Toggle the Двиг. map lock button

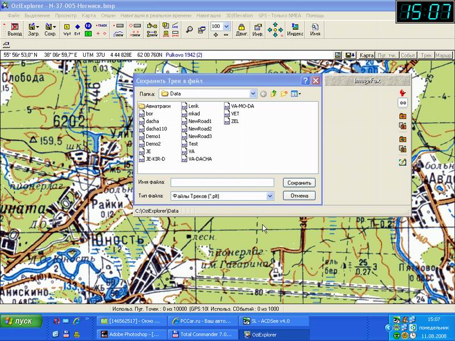tap(242, 30)
